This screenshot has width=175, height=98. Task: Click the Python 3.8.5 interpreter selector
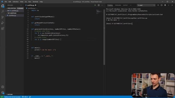pos(12,97)
